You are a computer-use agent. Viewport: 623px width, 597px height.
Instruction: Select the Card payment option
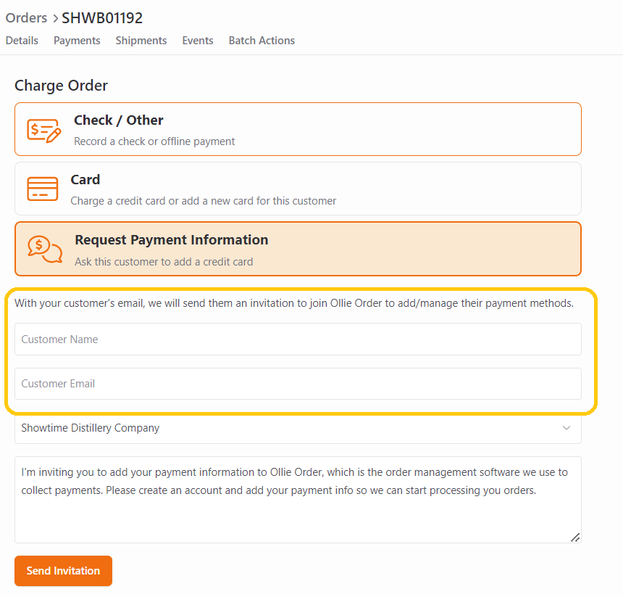[298, 189]
